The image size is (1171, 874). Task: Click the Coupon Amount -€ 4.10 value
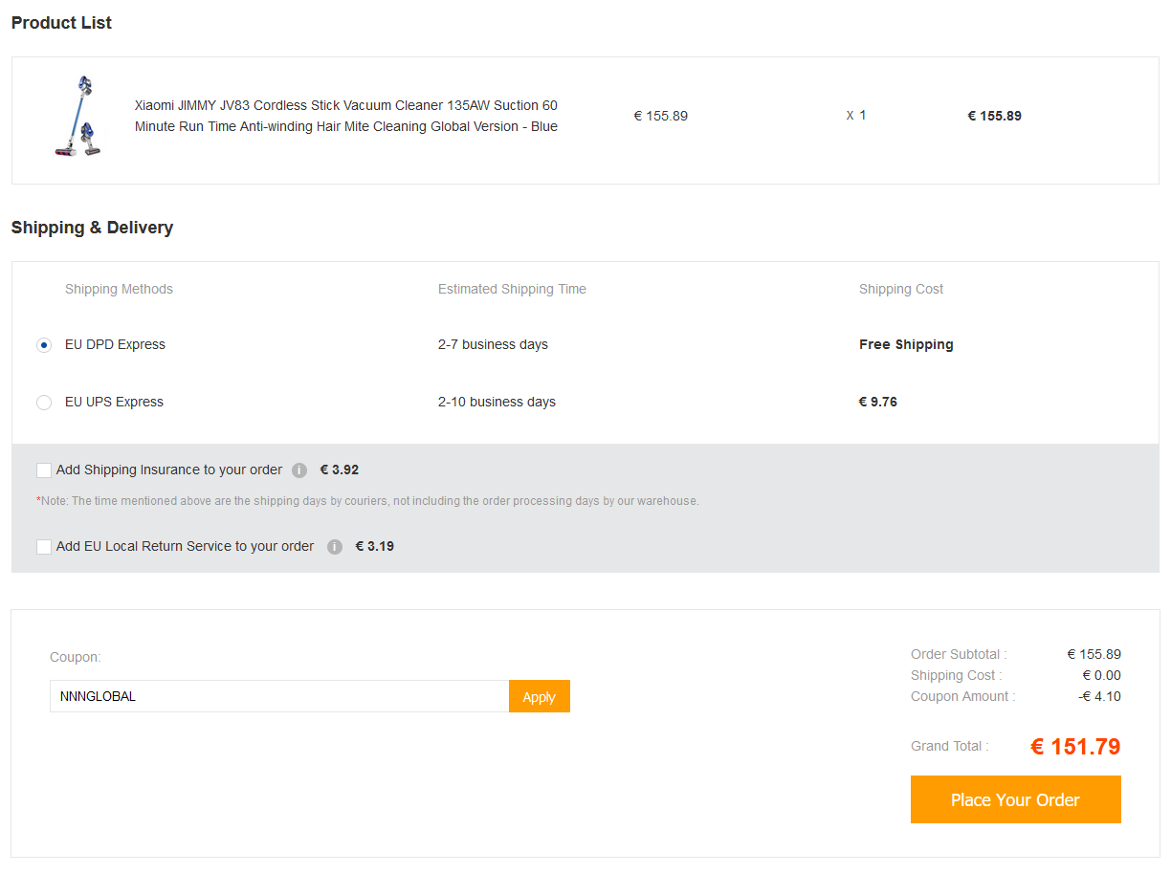pyautogui.click(x=1099, y=696)
